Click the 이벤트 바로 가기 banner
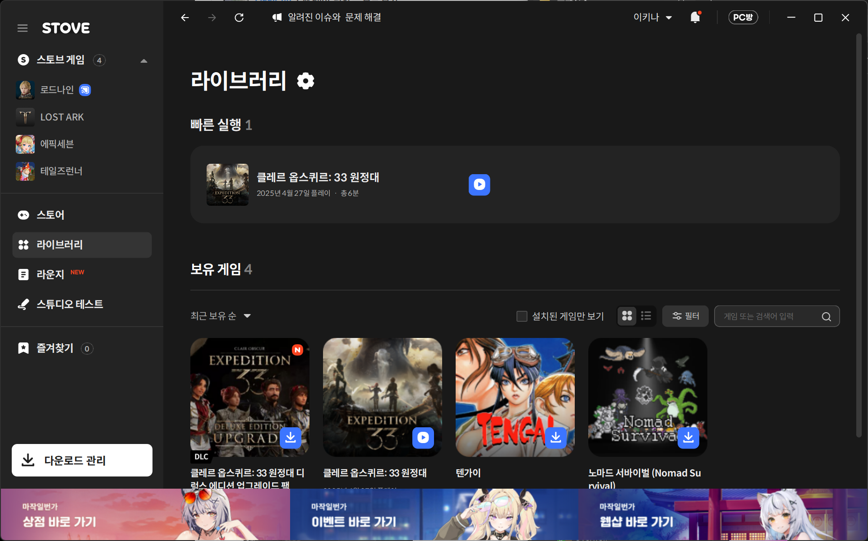The image size is (868, 541). [434, 515]
